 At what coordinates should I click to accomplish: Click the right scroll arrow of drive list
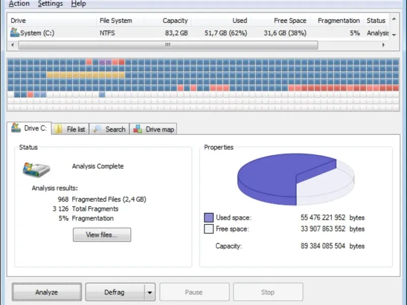click(x=384, y=45)
